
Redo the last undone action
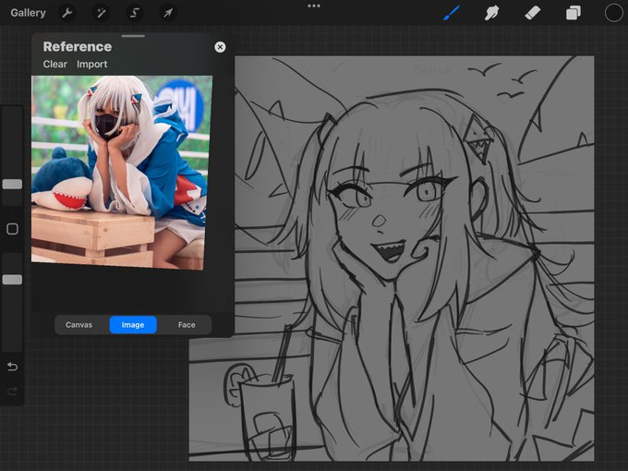pos(12,391)
